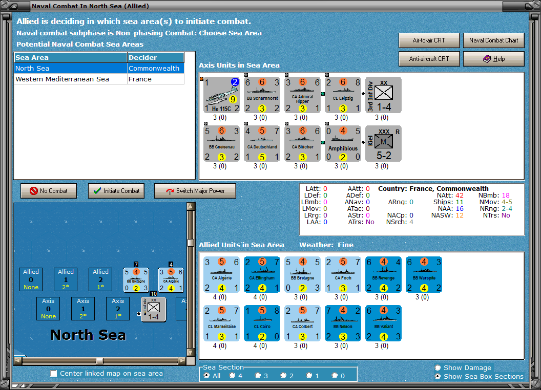Click the Decider column header

[x=156, y=58]
